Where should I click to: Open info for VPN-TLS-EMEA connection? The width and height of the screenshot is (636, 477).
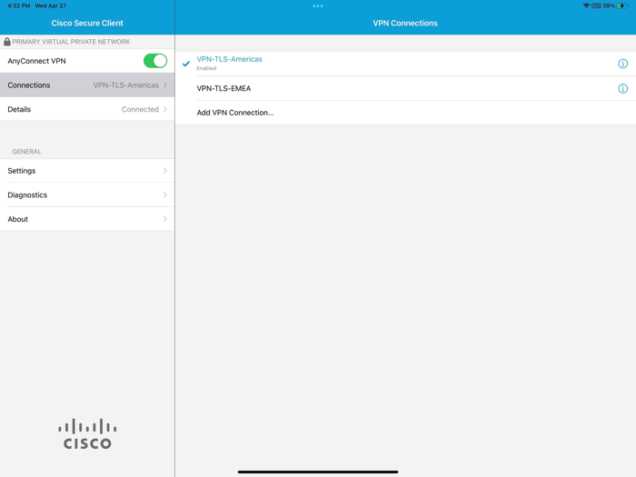click(622, 88)
